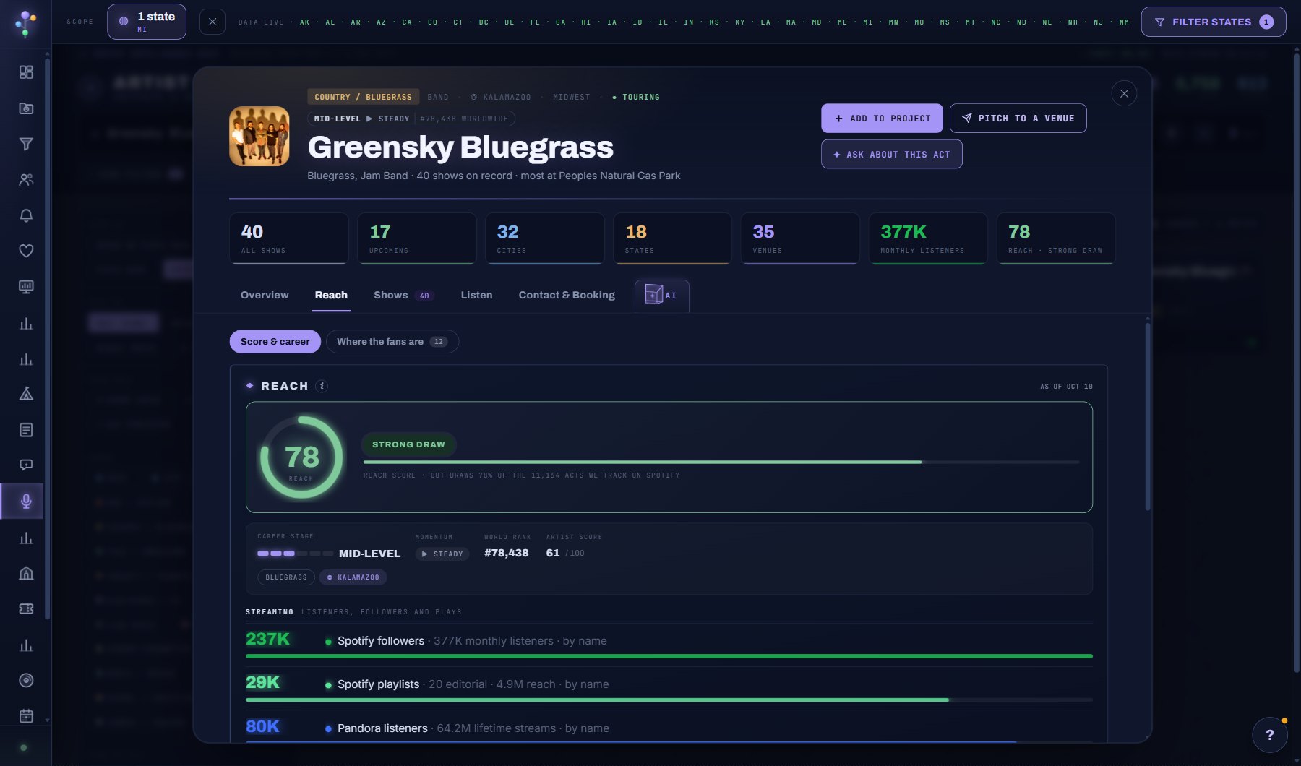Click the Greensky Bluegrass artist photo
The width and height of the screenshot is (1301, 766).
pos(259,137)
